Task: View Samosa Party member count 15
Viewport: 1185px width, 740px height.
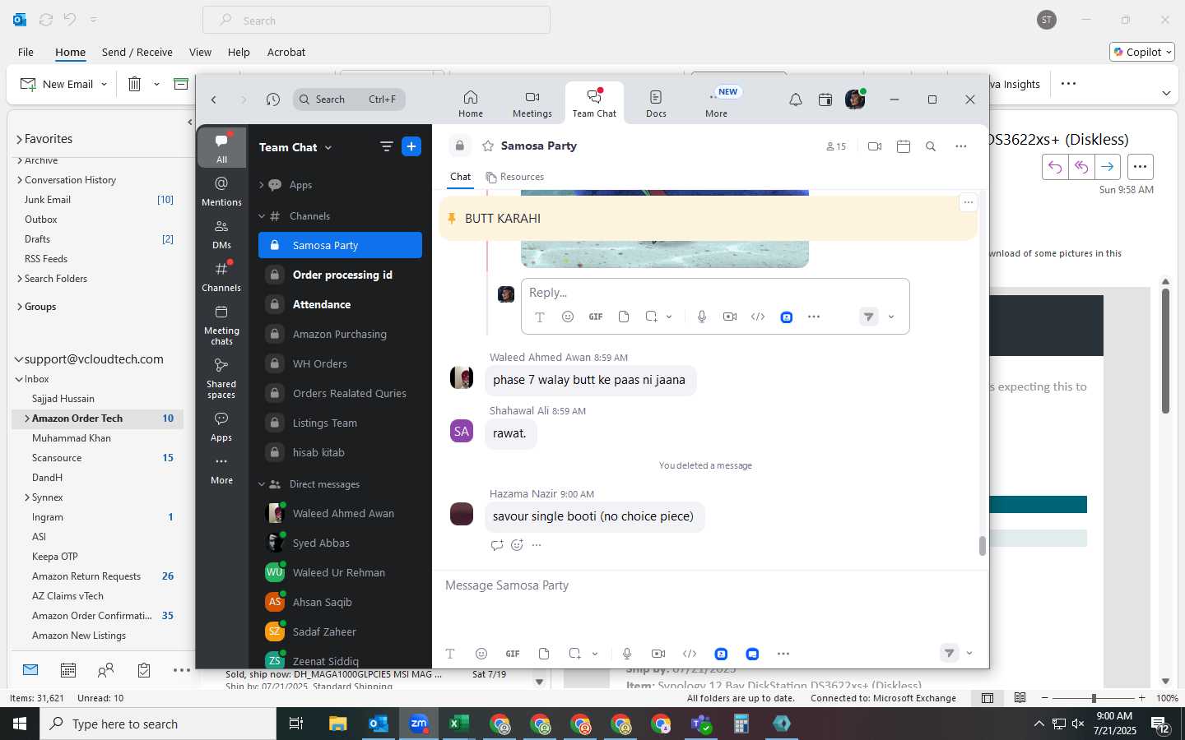Action: click(x=836, y=146)
